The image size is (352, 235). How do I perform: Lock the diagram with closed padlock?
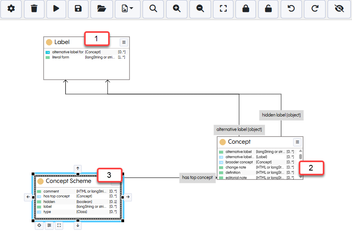click(x=246, y=9)
